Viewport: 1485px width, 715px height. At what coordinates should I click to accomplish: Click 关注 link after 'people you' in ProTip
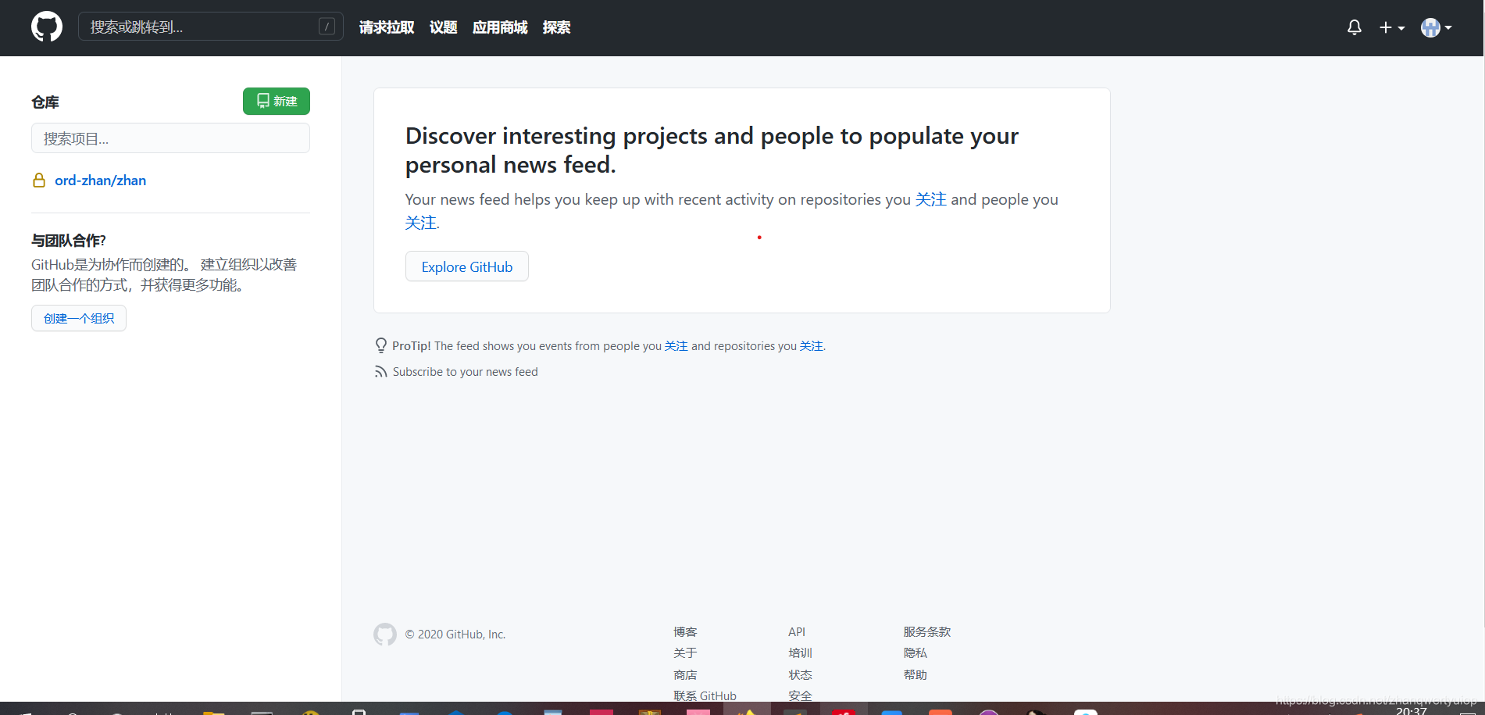676,346
